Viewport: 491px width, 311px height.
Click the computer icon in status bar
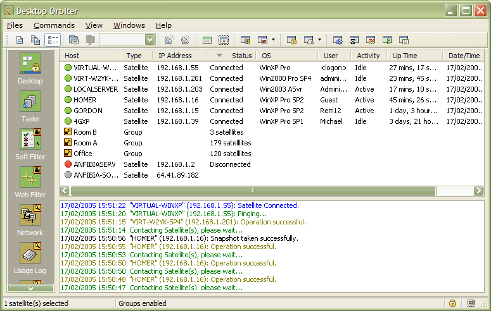pyautogui.click(x=471, y=303)
